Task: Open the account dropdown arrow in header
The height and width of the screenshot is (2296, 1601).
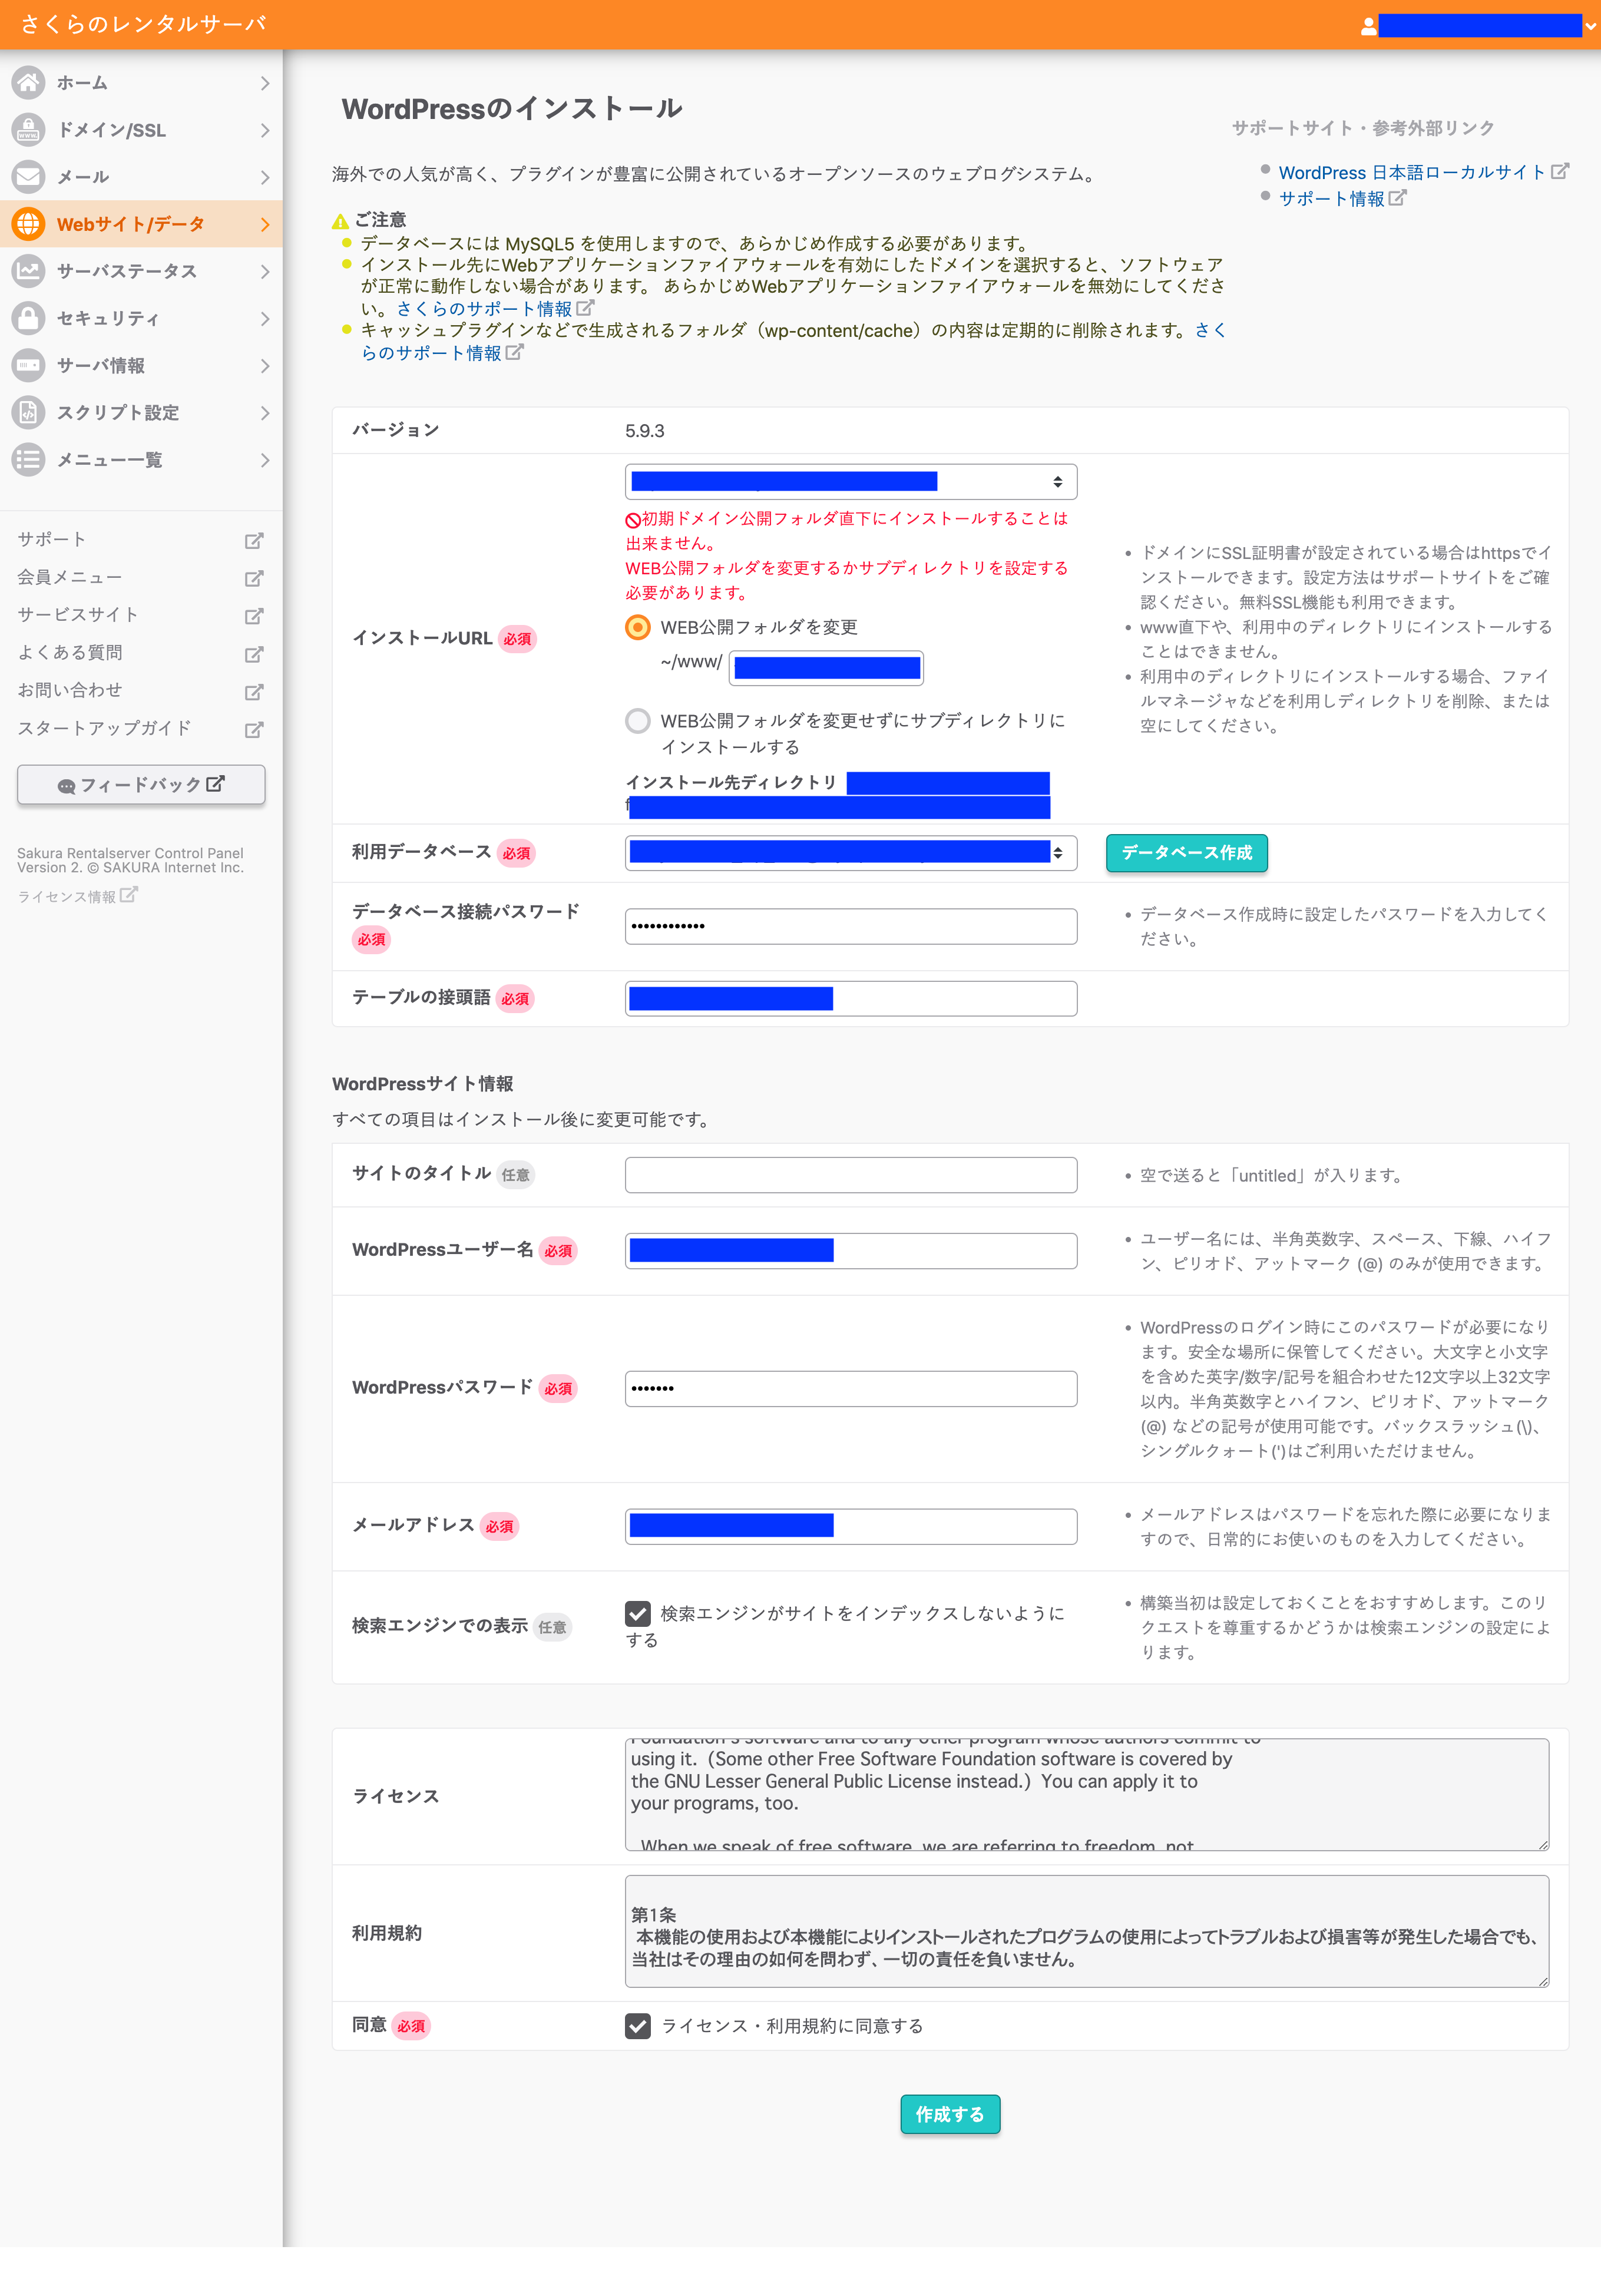Action: (1590, 27)
